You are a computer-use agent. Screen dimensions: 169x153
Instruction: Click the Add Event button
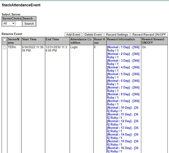[x=73, y=35]
